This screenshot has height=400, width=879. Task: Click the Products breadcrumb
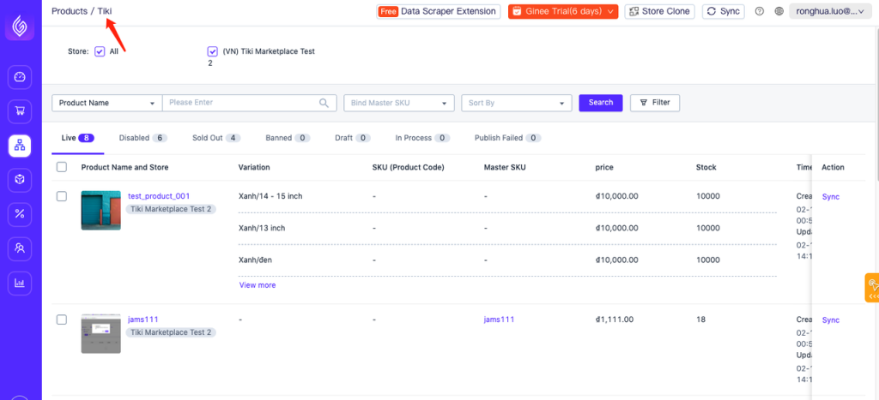70,11
